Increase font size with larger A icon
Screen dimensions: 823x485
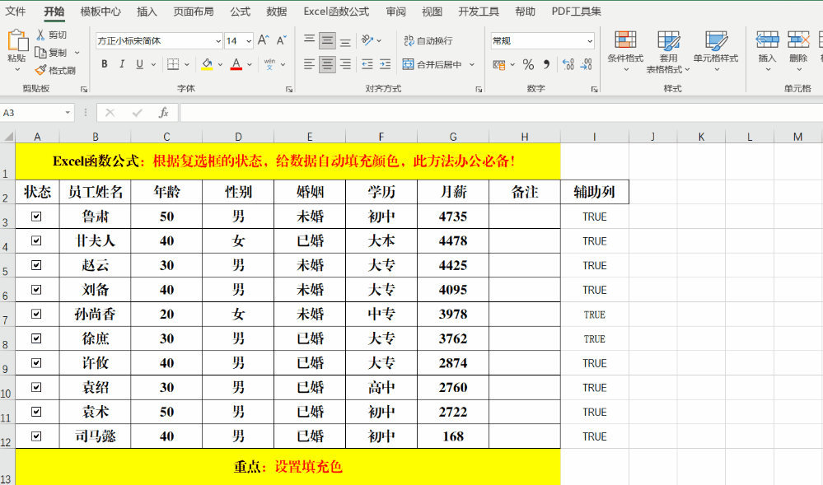pyautogui.click(x=264, y=40)
